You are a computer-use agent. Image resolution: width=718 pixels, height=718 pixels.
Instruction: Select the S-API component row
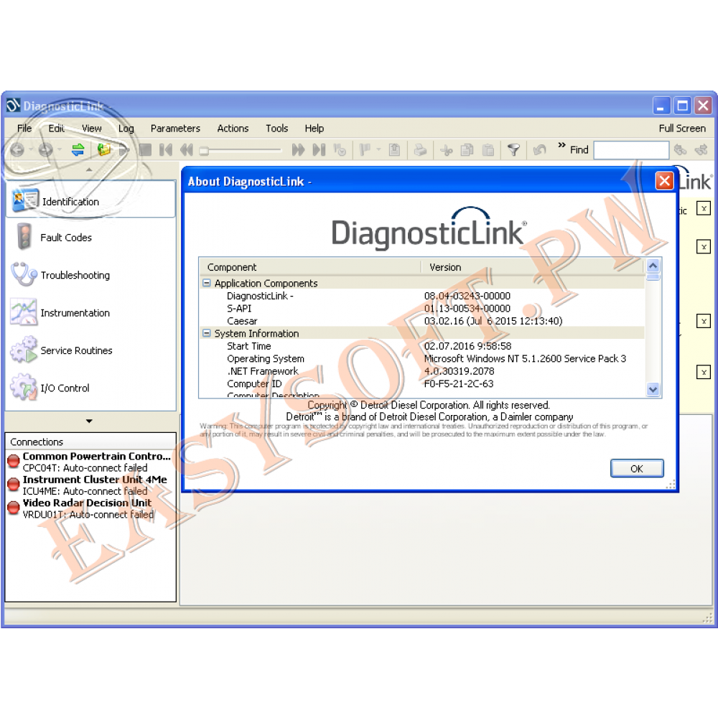point(421,309)
